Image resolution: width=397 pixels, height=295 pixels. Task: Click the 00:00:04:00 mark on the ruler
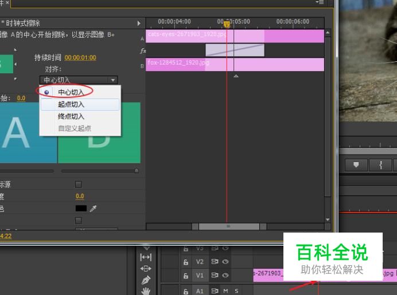174,22
